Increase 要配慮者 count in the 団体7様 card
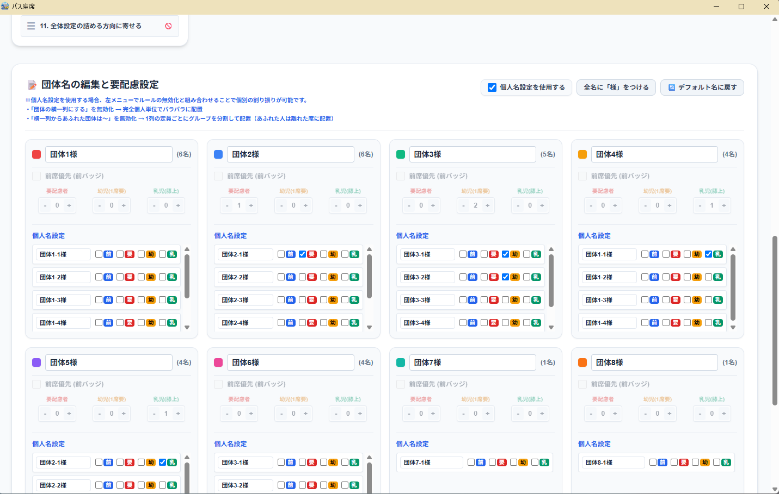 pos(433,414)
